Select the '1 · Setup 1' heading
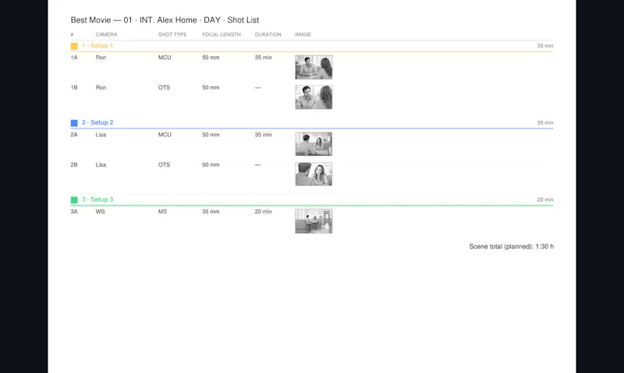Image resolution: width=624 pixels, height=373 pixels. coord(97,46)
